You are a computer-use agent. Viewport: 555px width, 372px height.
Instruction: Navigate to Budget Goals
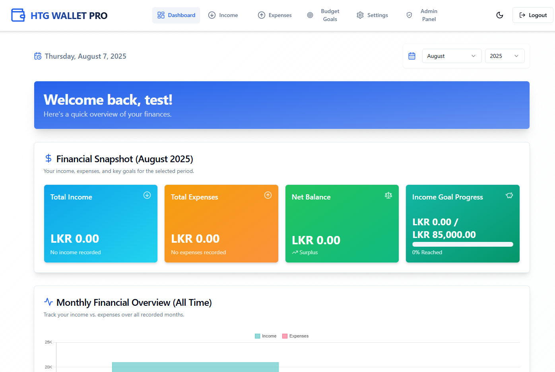324,15
